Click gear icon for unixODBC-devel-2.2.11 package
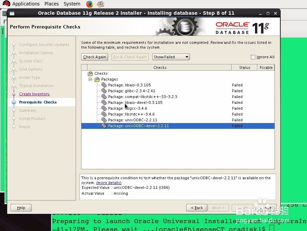307x231 pixels. (104, 126)
